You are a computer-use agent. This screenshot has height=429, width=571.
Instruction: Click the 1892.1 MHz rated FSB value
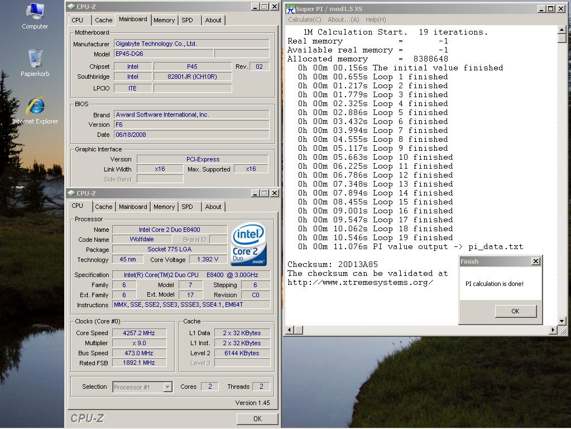point(139,363)
